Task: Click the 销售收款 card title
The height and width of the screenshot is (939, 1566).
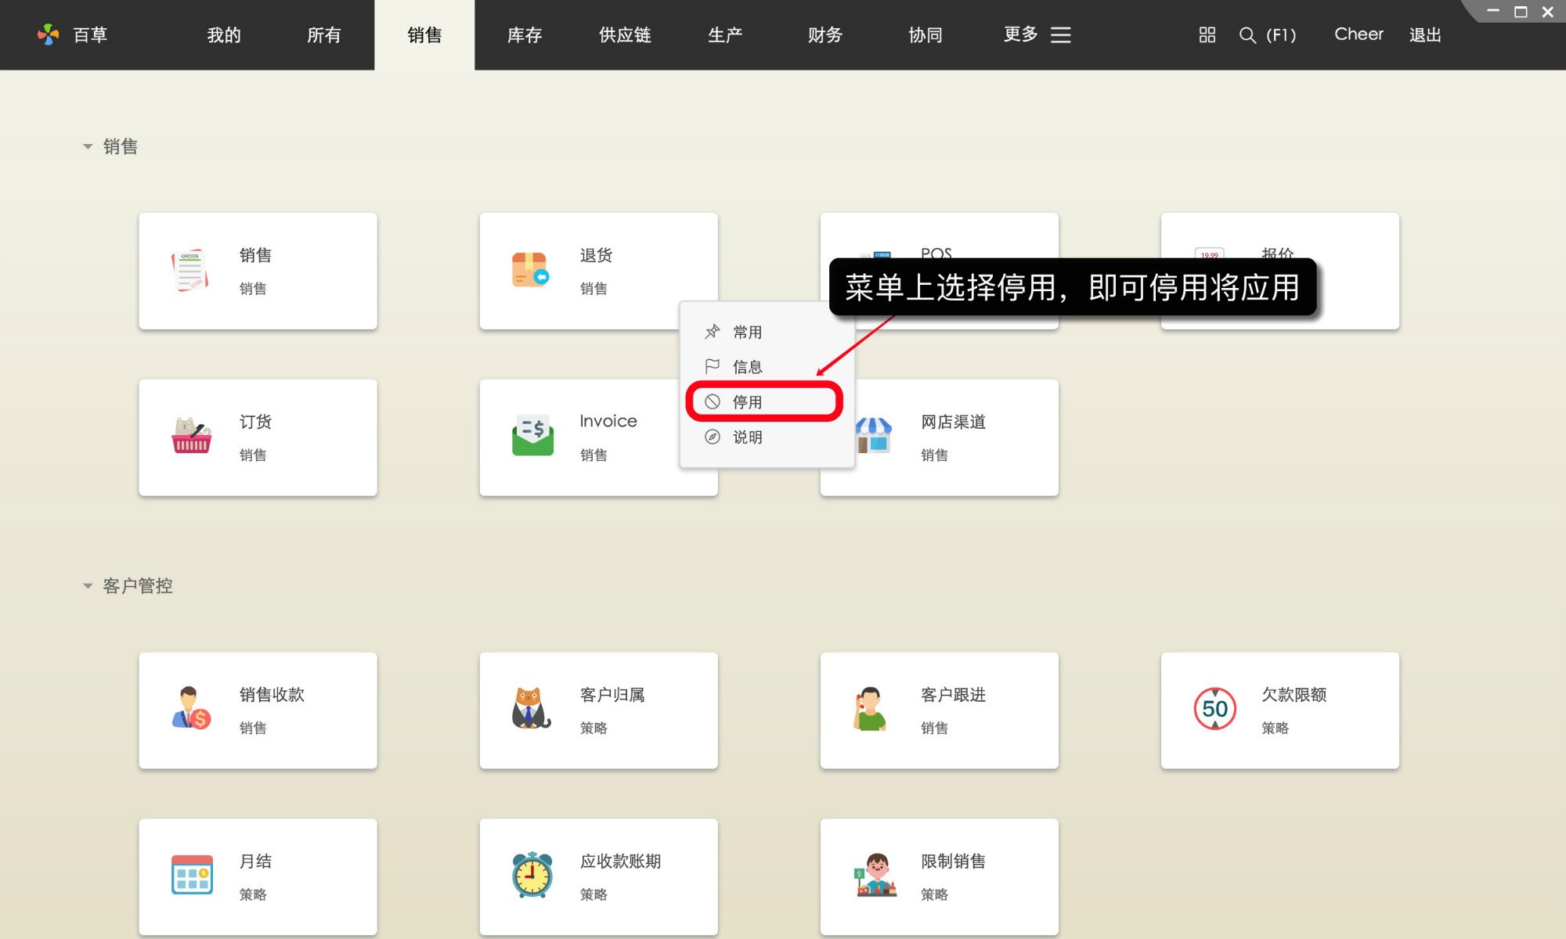Action: 272,694
